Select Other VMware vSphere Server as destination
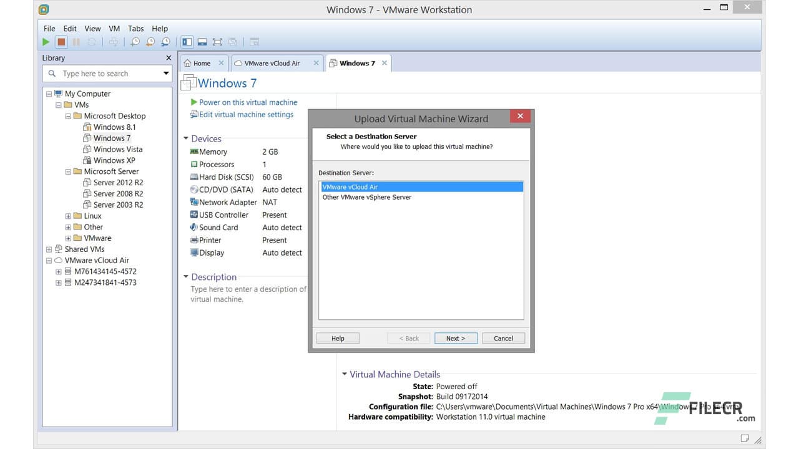 point(368,196)
